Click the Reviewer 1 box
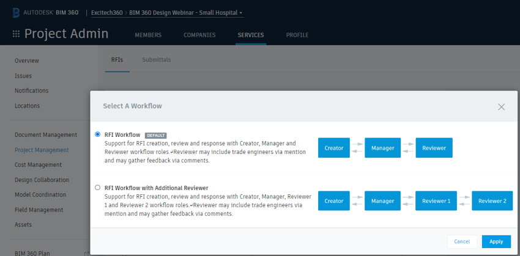This screenshot has height=256, width=520. [436, 200]
